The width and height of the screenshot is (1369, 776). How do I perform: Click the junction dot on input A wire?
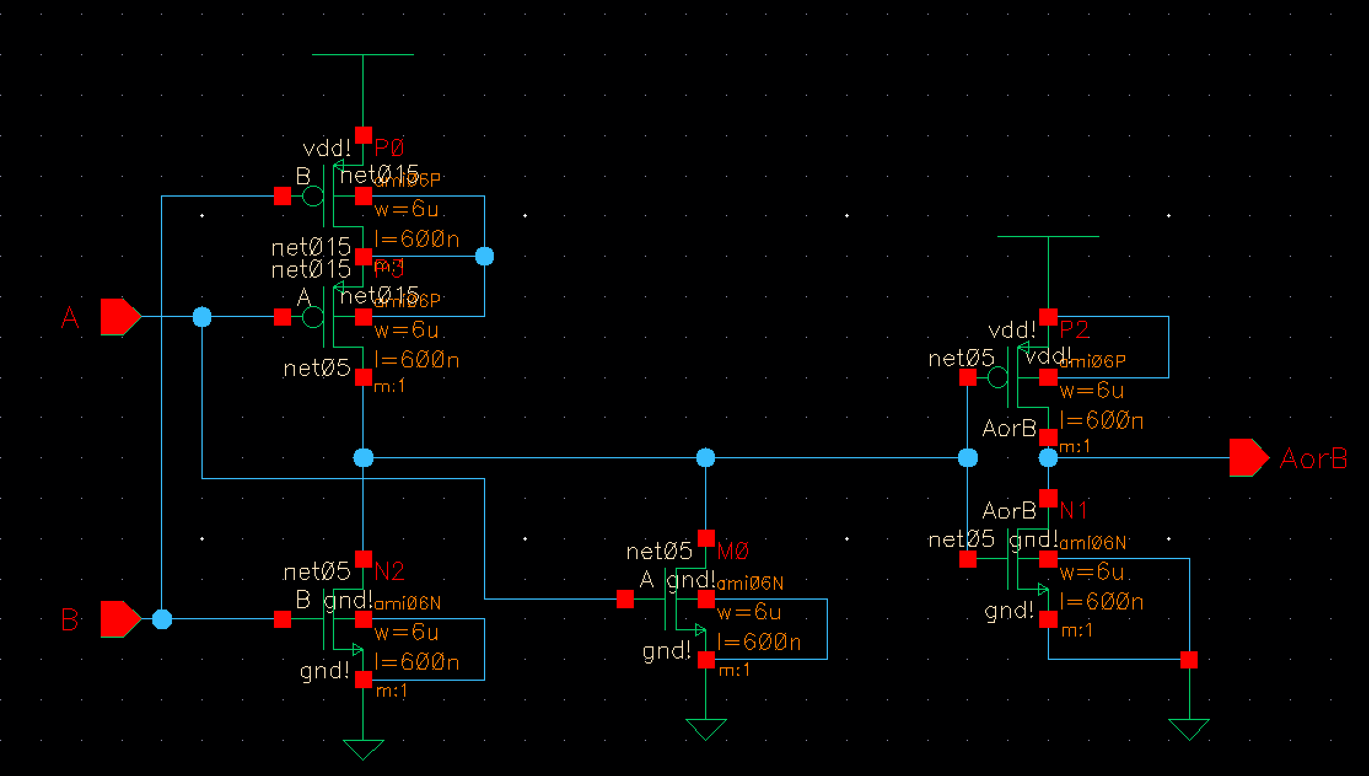tap(202, 317)
